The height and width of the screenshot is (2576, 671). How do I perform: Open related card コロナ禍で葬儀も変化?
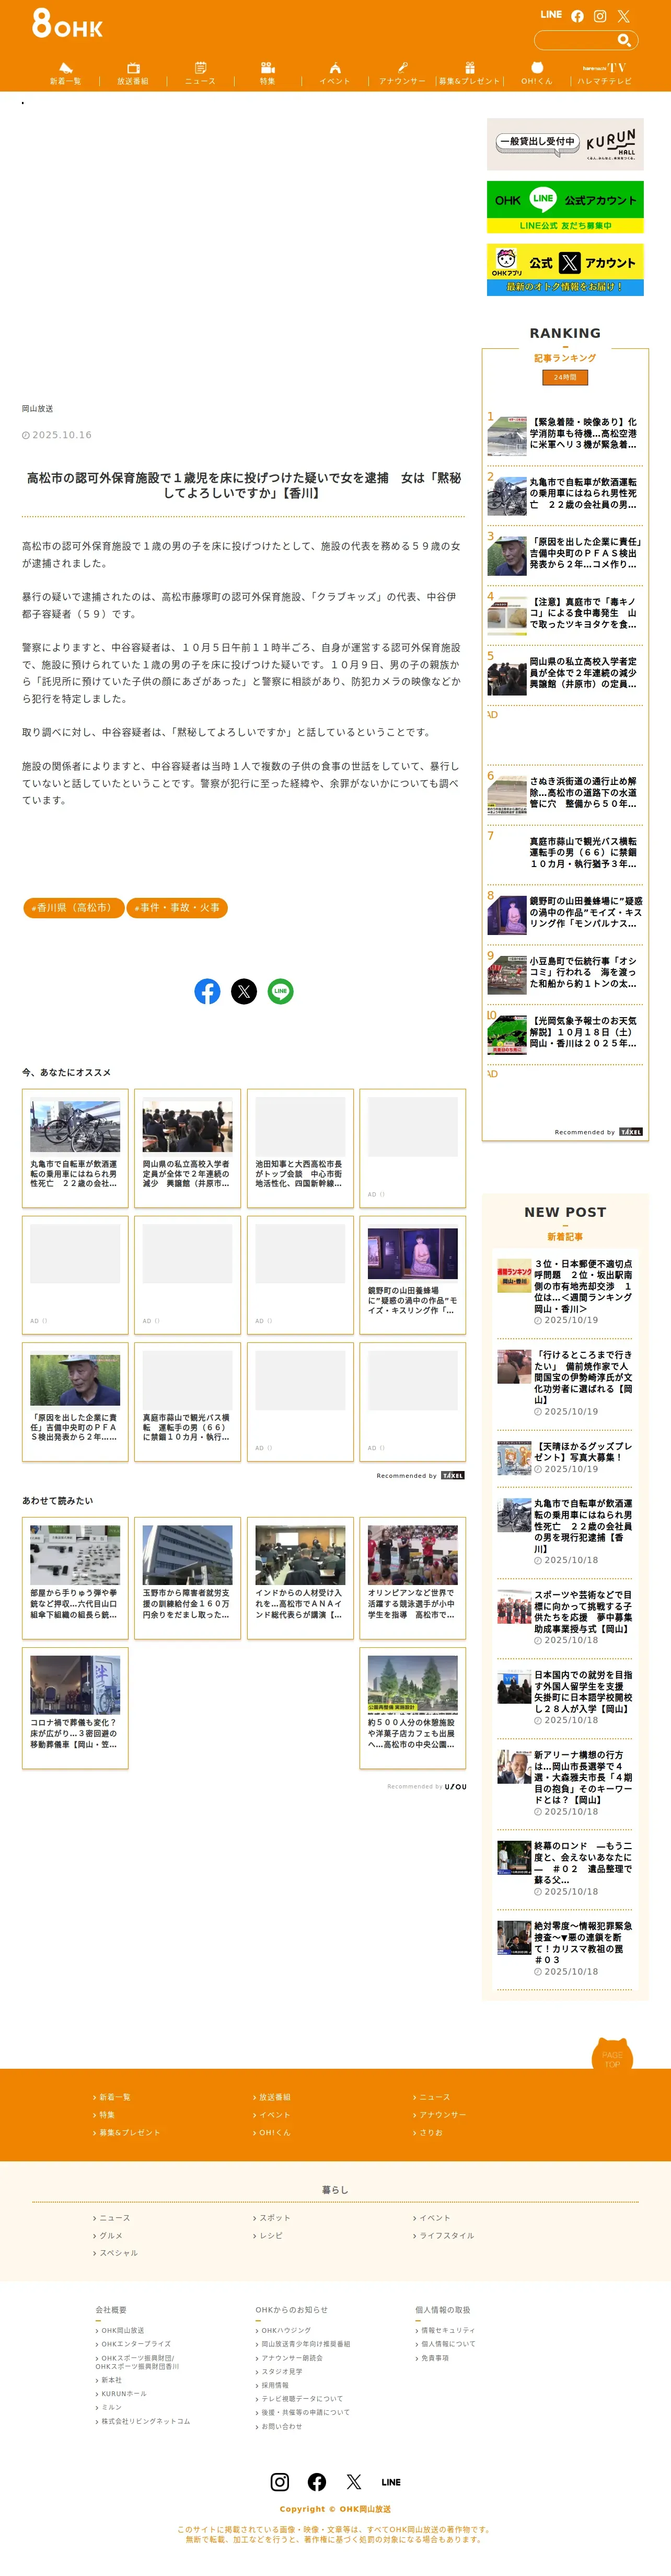click(x=75, y=1707)
